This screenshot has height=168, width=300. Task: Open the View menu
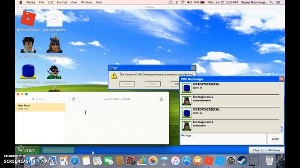(x=74, y=2)
